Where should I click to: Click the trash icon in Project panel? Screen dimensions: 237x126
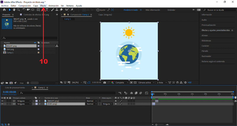point(28,83)
